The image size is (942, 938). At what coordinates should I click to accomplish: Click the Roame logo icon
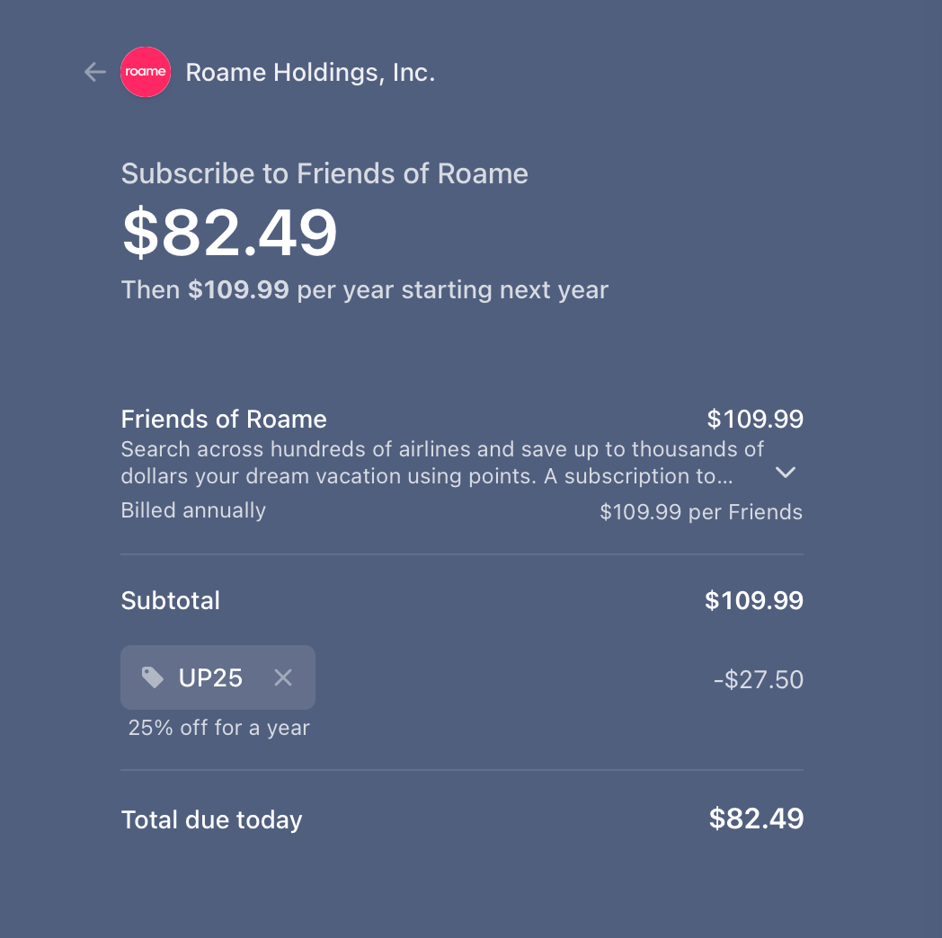145,72
